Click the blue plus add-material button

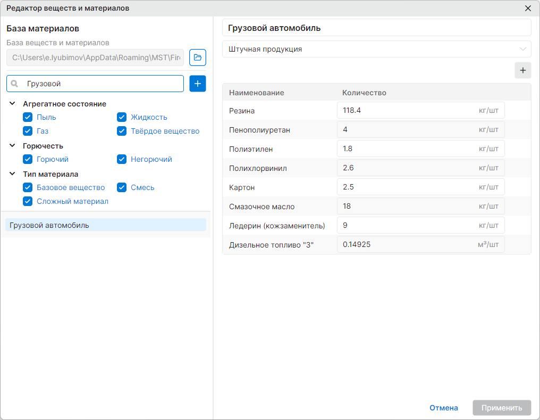tap(198, 84)
